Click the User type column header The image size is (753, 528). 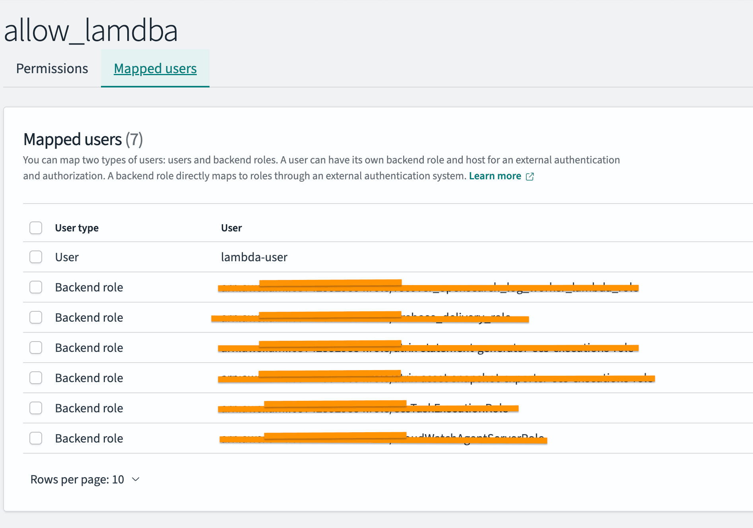(77, 228)
